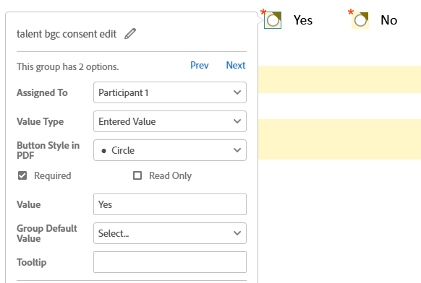The image size is (421, 283).
Task: Open the Value Type dropdown
Action: [x=170, y=121]
